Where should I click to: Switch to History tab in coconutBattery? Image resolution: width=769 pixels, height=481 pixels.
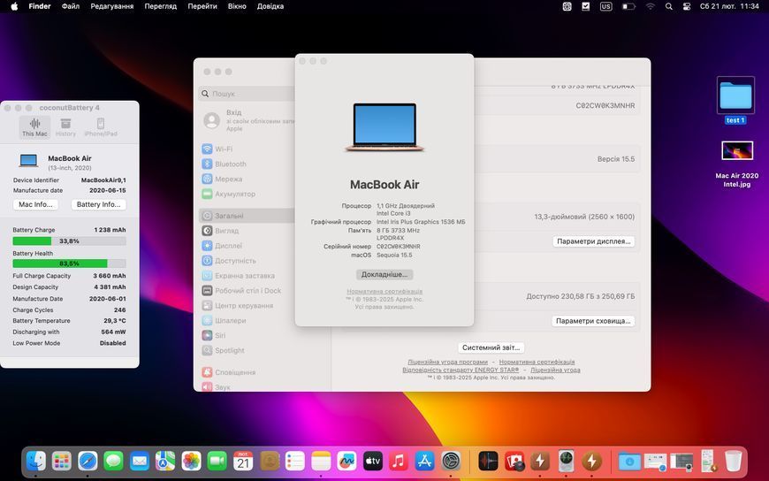(65, 127)
